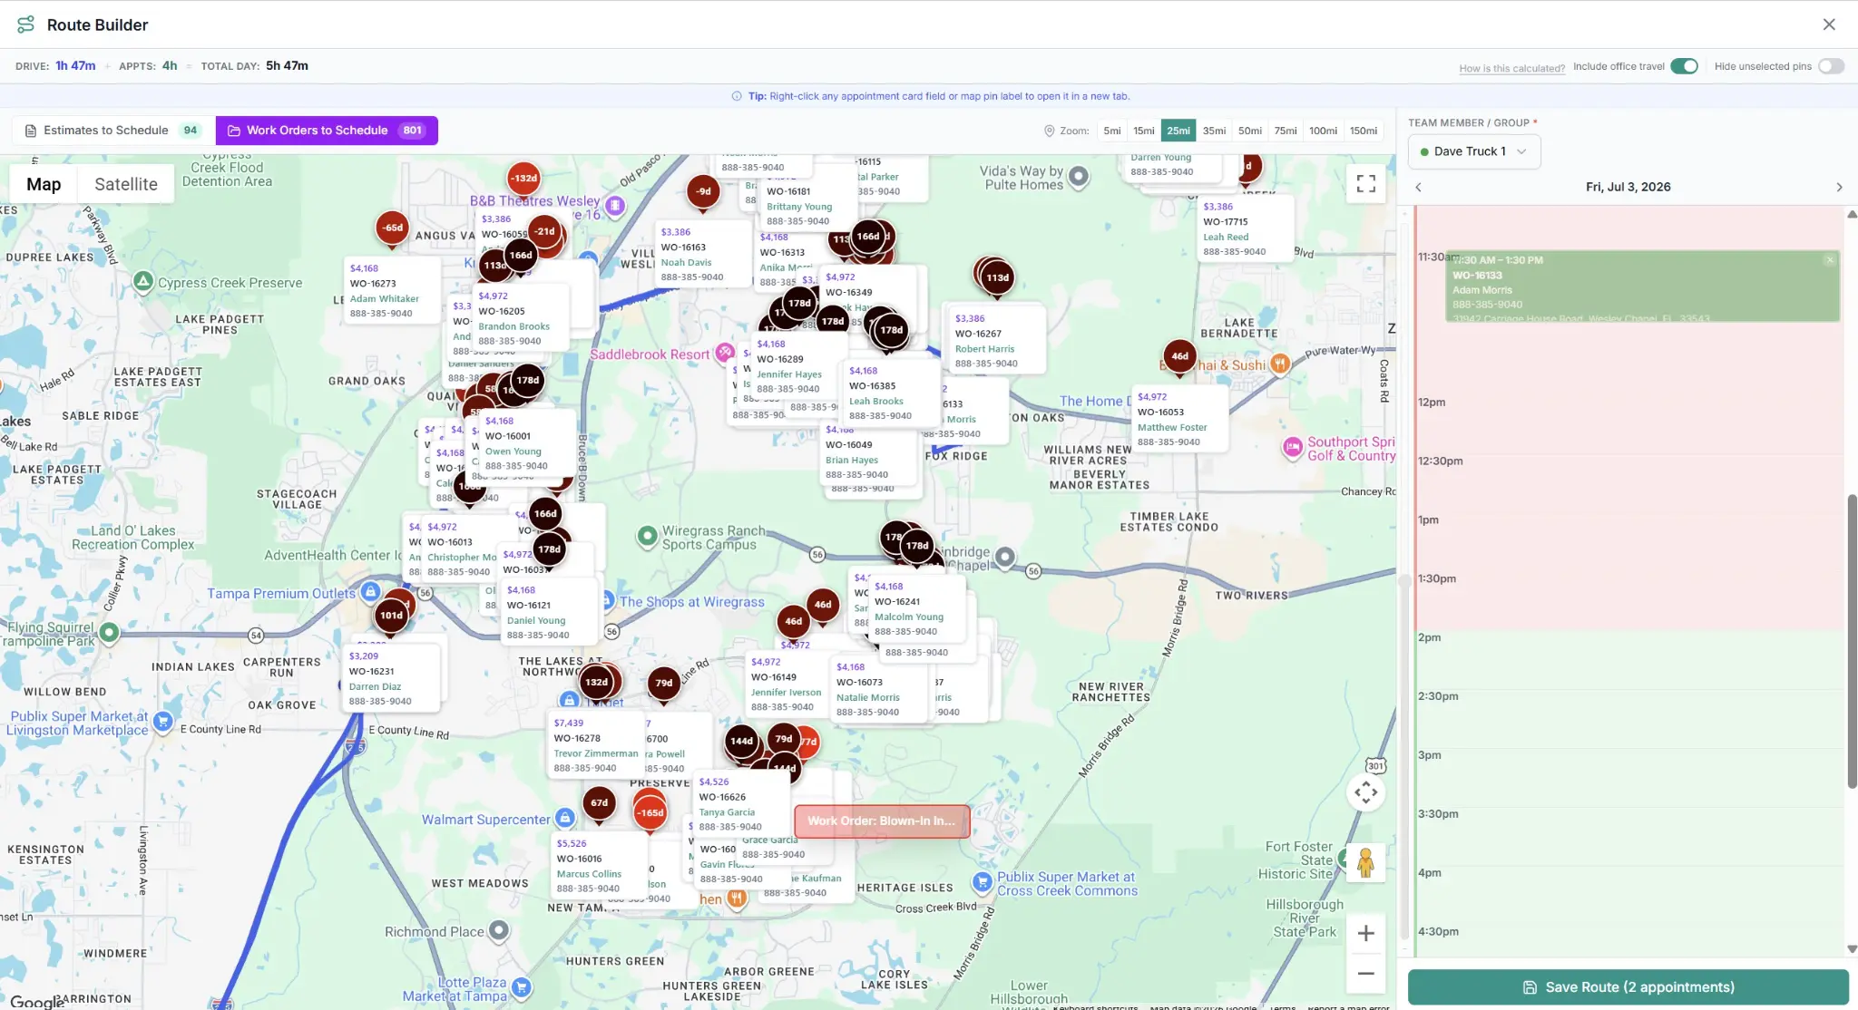Open WO-16016 Marcus Collins pin label

pos(600,866)
